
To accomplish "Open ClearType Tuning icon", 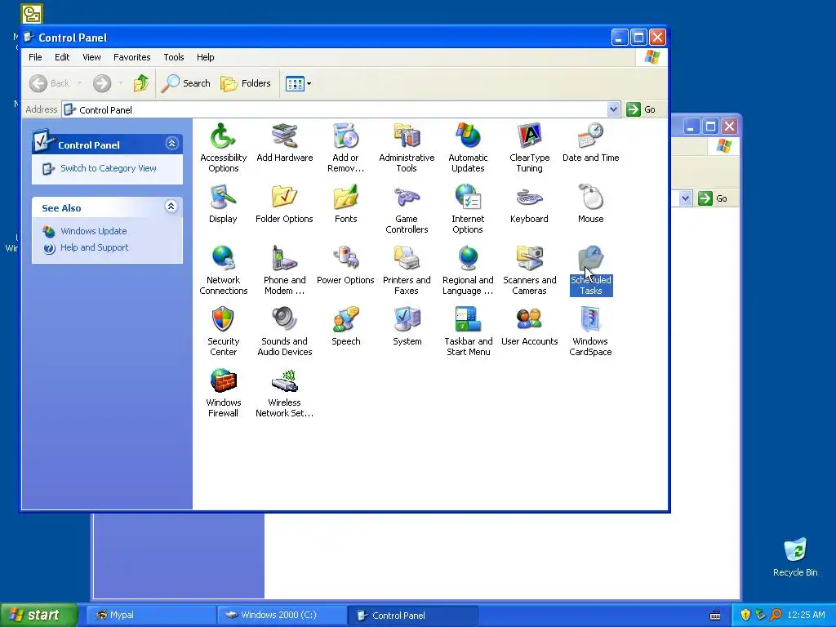I will [x=529, y=148].
